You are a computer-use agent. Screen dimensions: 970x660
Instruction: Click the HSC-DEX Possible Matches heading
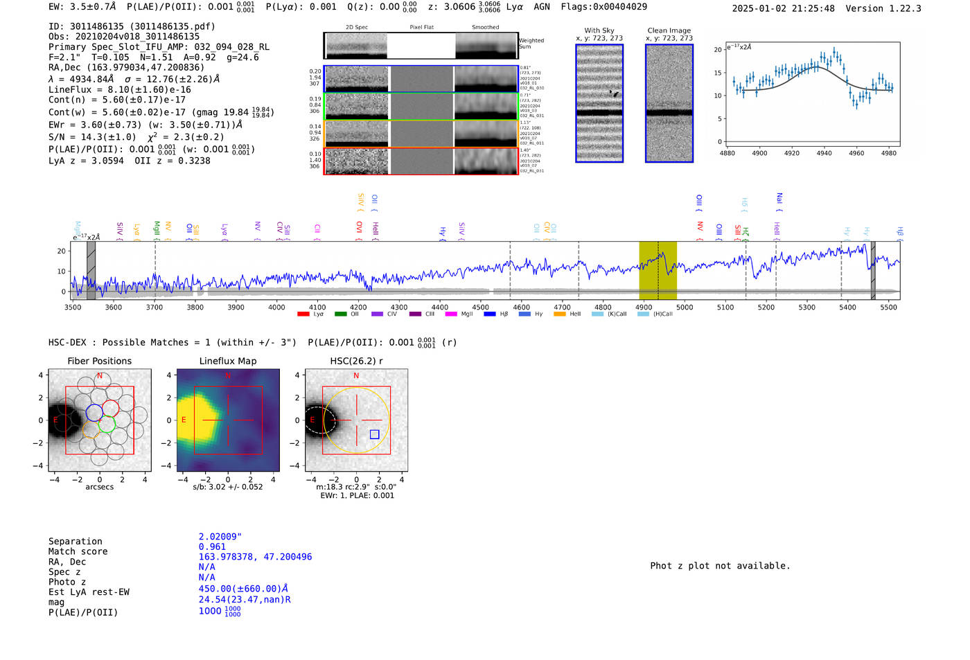click(x=173, y=343)
